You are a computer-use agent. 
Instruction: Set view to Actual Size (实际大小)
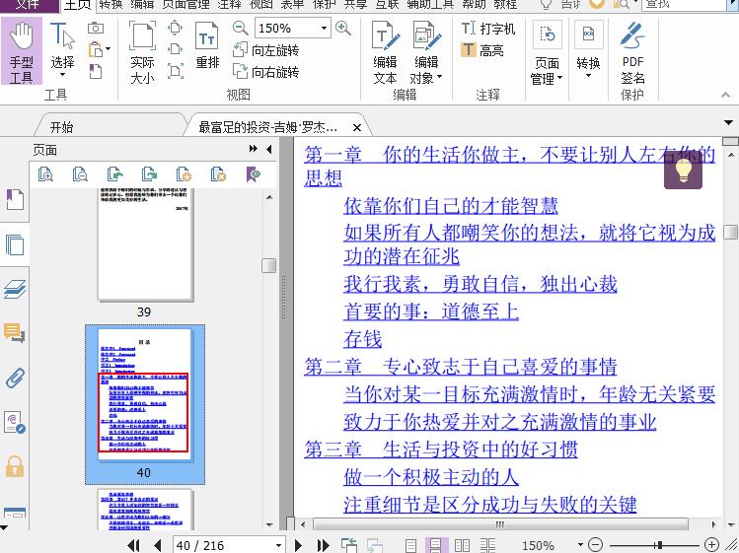[142, 52]
